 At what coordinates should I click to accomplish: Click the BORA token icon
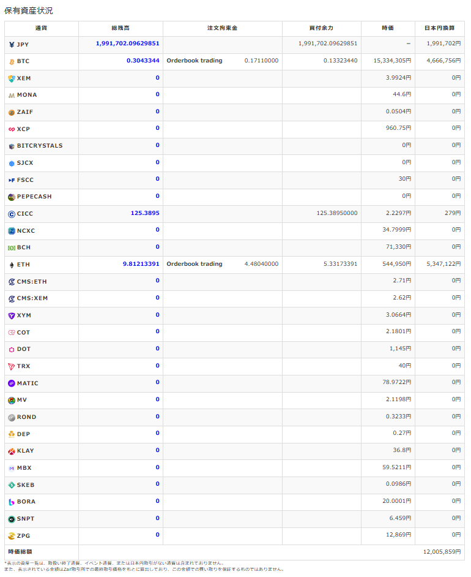12,502
